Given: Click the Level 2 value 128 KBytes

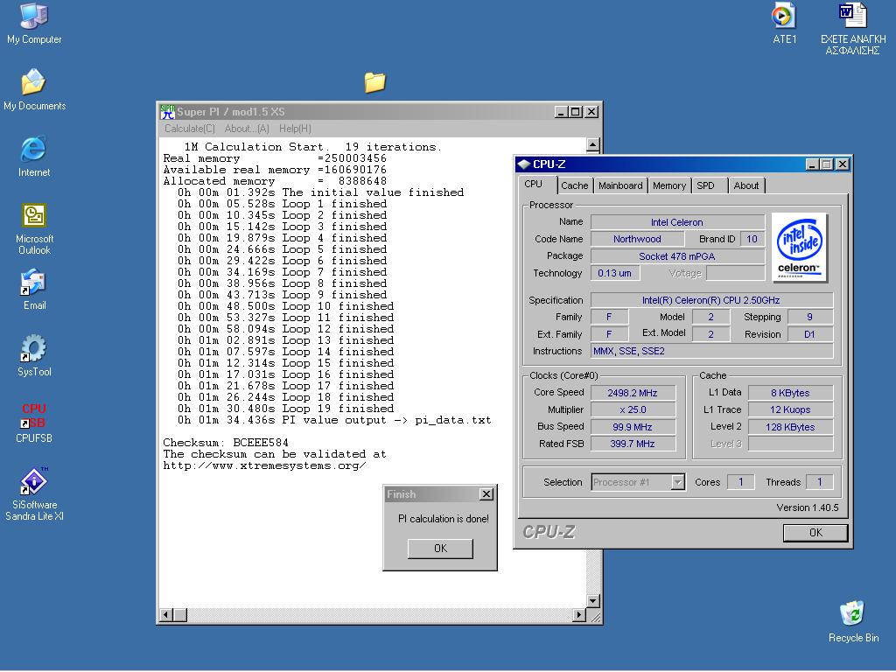Looking at the screenshot, I should [790, 427].
